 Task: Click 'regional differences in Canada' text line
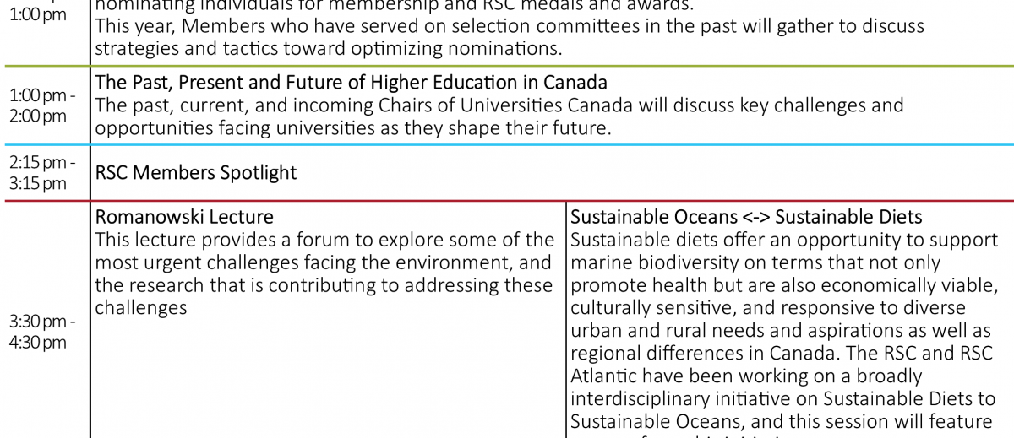(x=782, y=354)
